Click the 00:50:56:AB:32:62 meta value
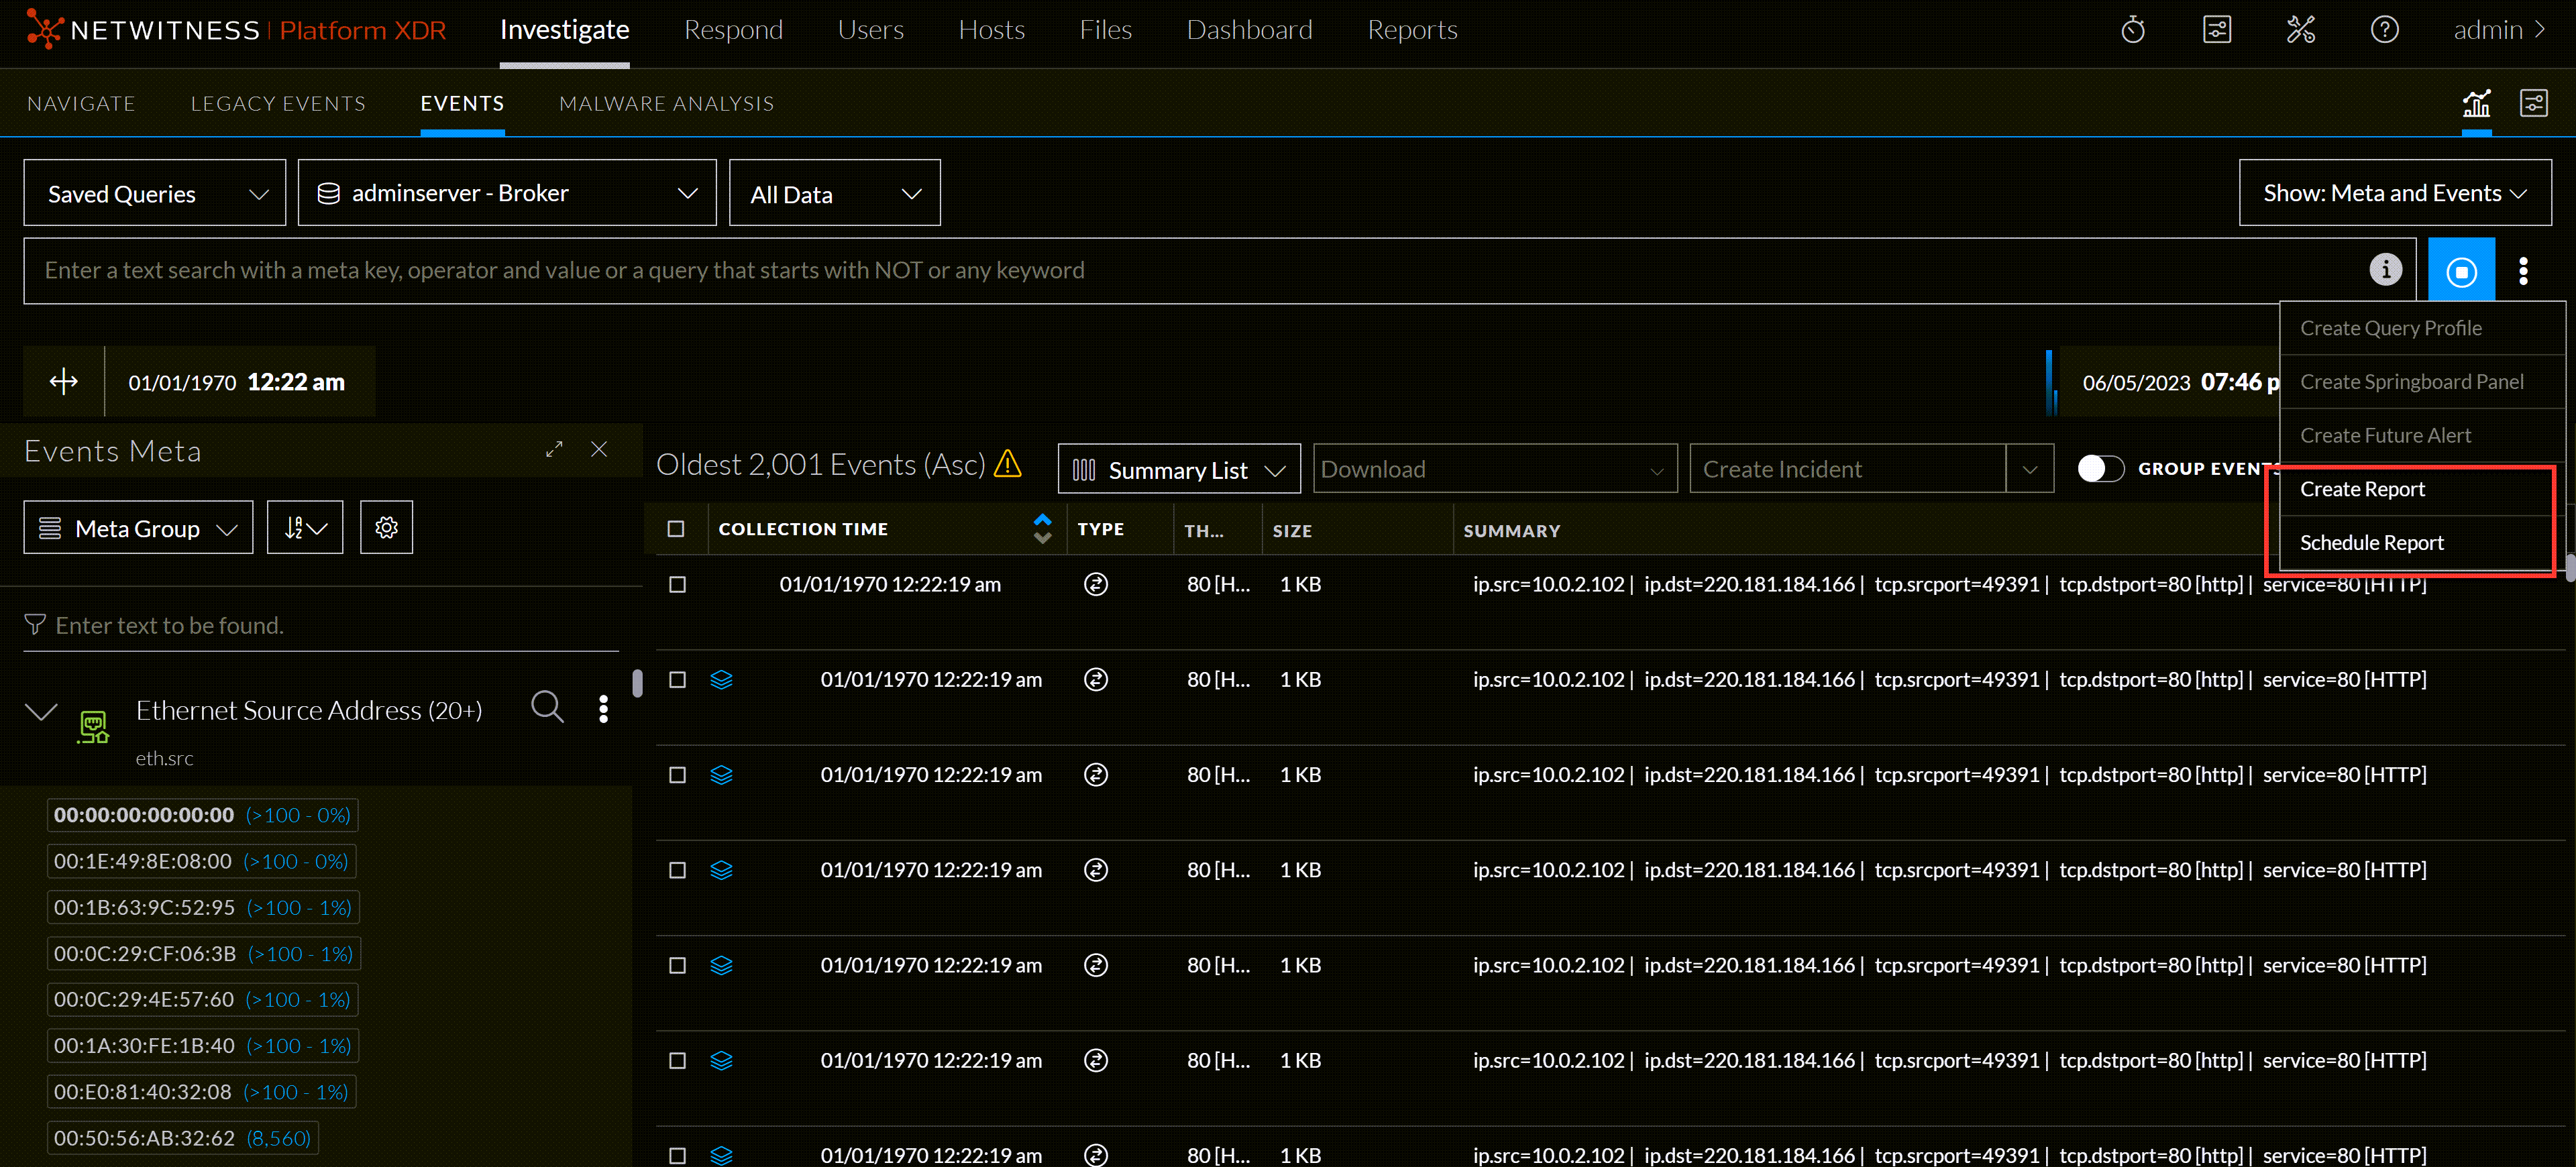Viewport: 2576px width, 1167px height. click(x=144, y=1138)
